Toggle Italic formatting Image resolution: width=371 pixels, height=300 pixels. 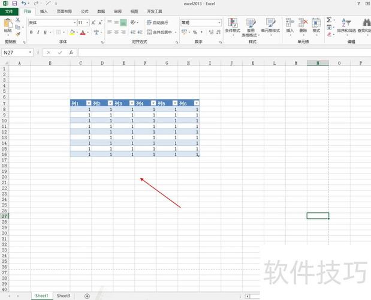coord(38,32)
